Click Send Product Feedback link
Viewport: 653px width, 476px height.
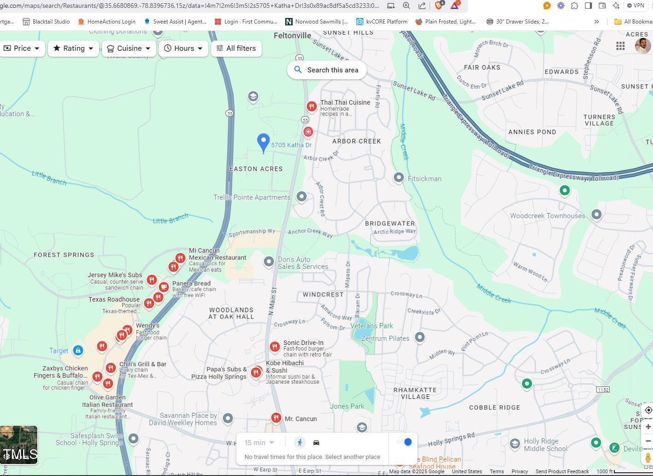[x=562, y=471]
